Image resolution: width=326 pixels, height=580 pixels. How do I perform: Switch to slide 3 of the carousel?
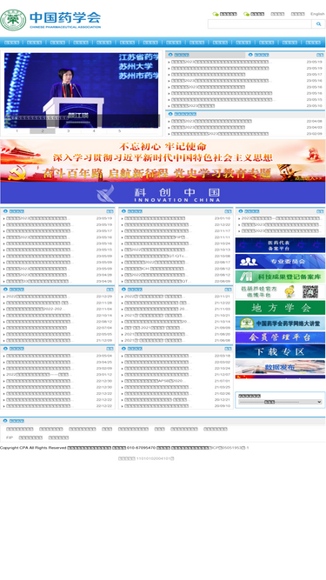point(68,131)
